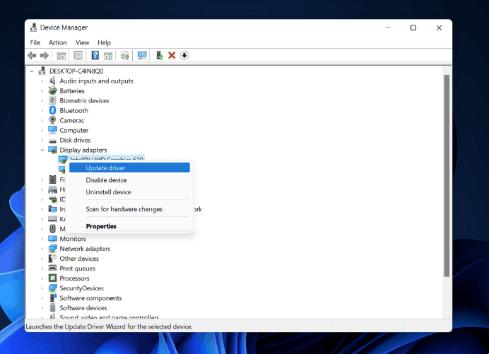Image resolution: width=489 pixels, height=354 pixels.
Task: Click the Back arrow in the toolbar
Action: (x=32, y=55)
